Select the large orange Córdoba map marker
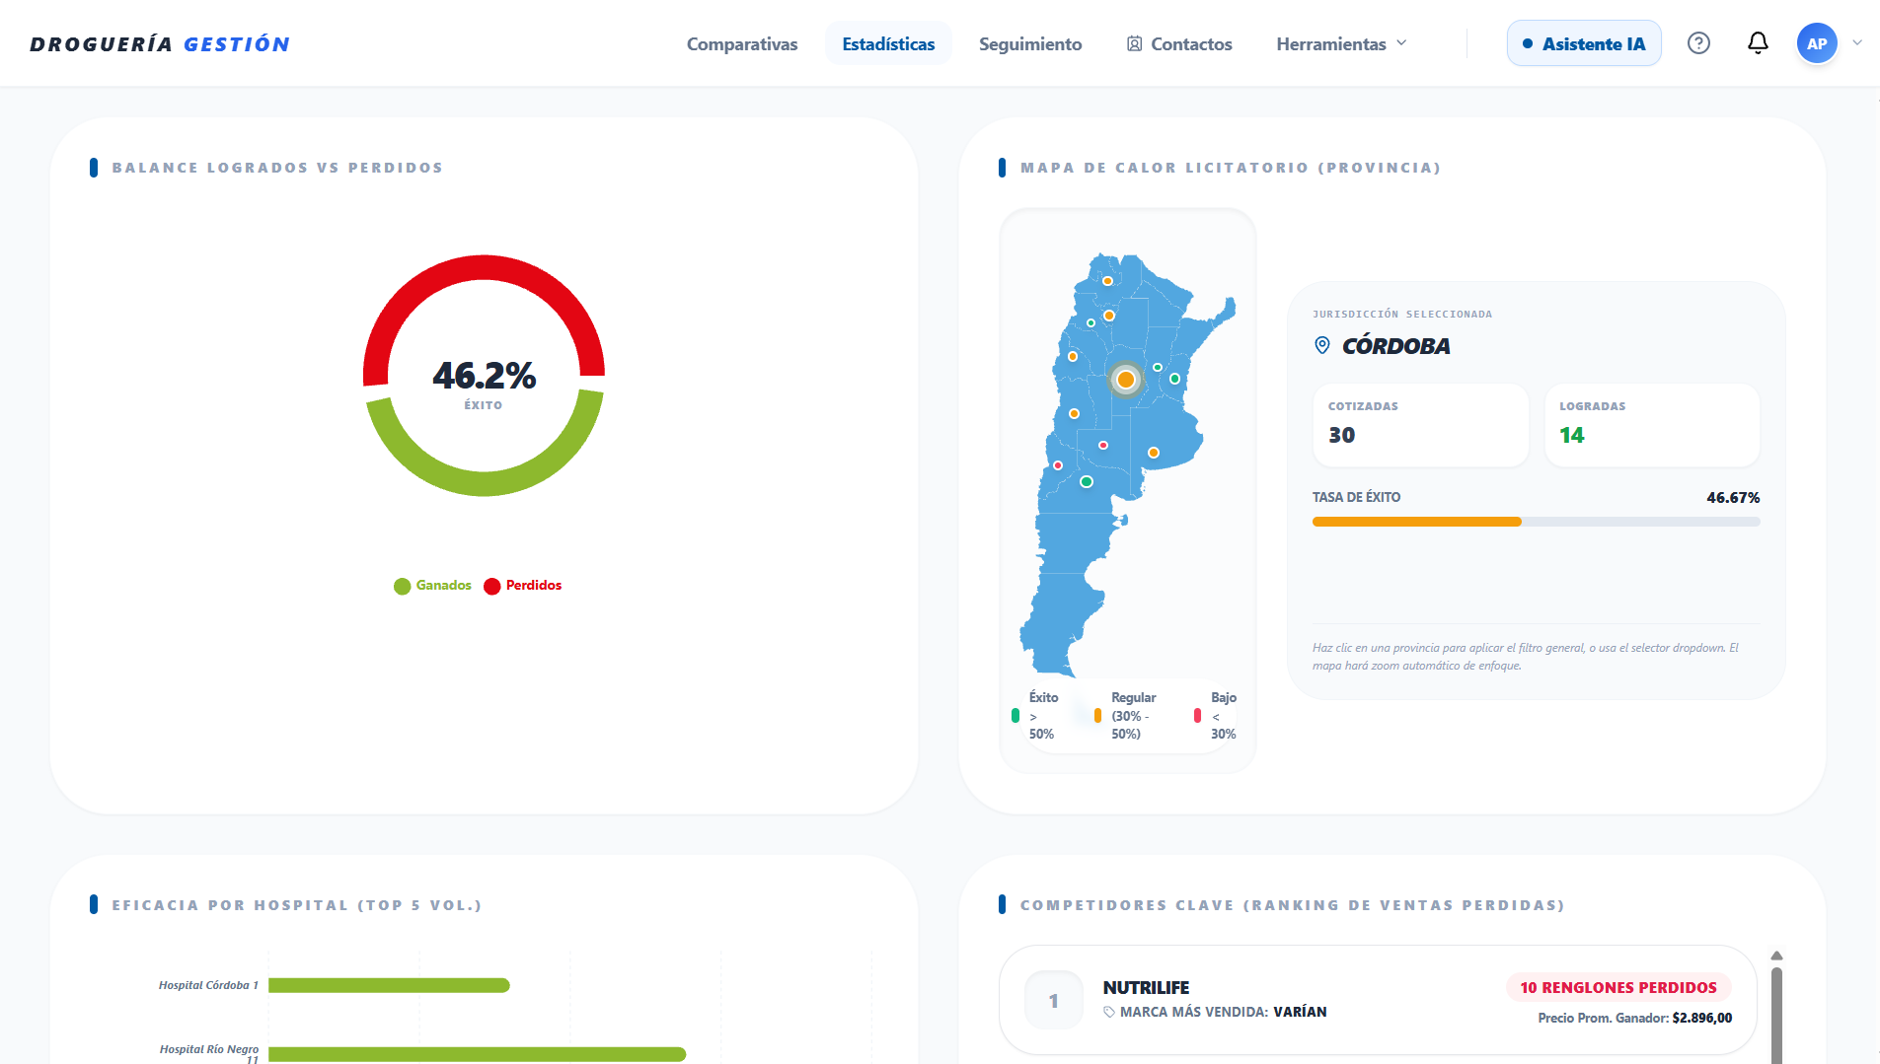 coord(1125,380)
